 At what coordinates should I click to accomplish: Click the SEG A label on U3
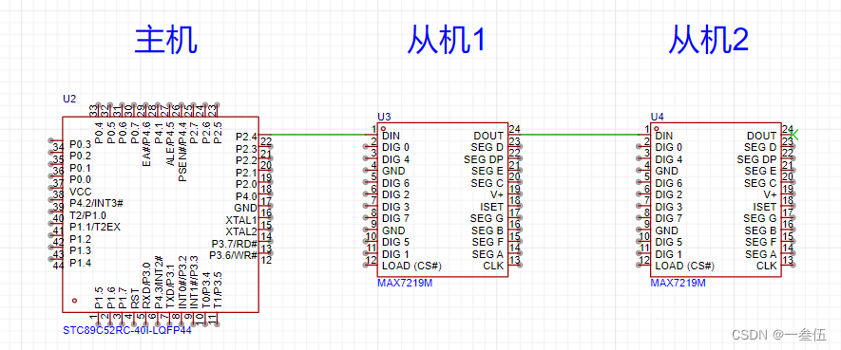(487, 254)
